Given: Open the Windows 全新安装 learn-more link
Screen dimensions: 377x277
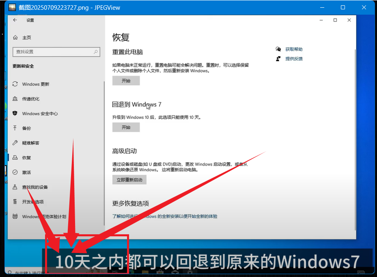Looking at the screenshot, I should point(165,216).
